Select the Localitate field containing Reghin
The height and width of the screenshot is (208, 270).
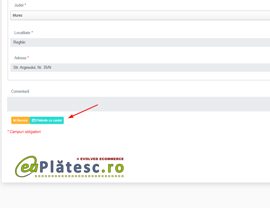click(x=140, y=42)
